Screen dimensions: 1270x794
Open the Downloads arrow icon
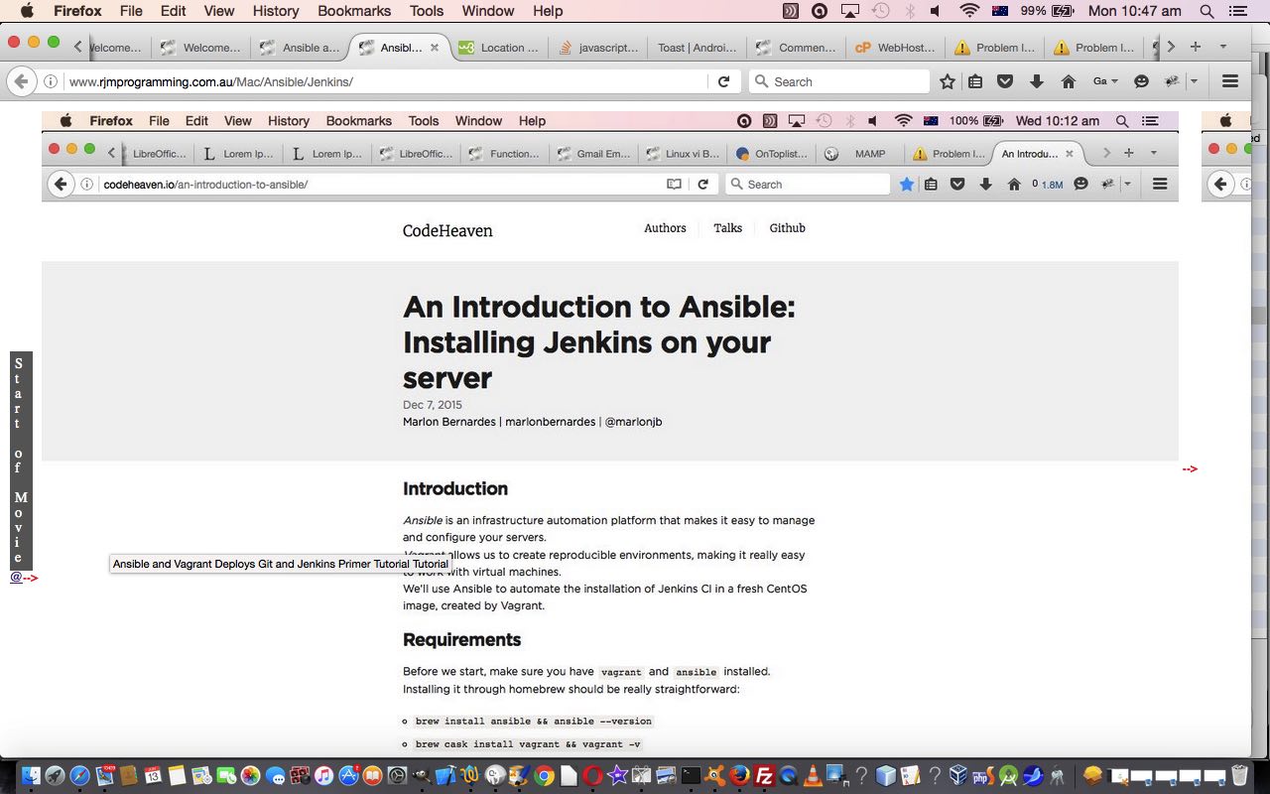tap(1037, 81)
